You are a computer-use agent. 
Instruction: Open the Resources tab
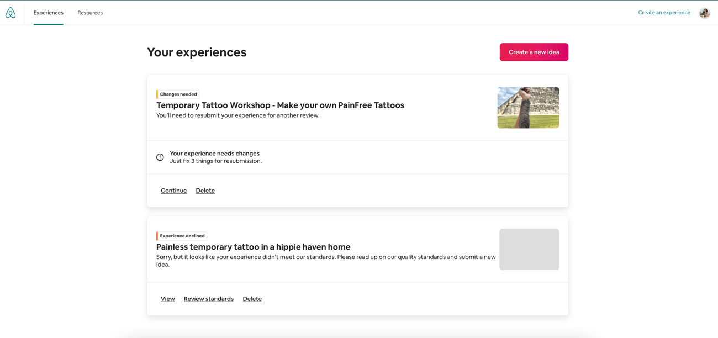pyautogui.click(x=90, y=13)
